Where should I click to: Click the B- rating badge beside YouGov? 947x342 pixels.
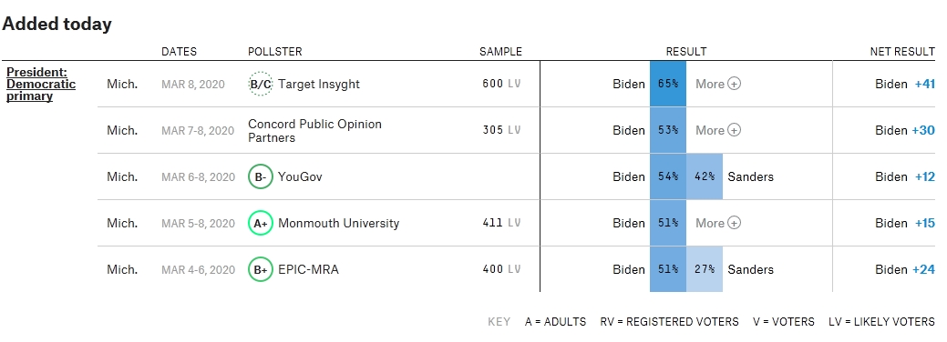(x=261, y=176)
